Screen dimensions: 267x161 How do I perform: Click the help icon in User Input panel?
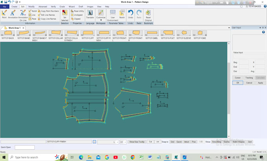click(x=263, y=32)
